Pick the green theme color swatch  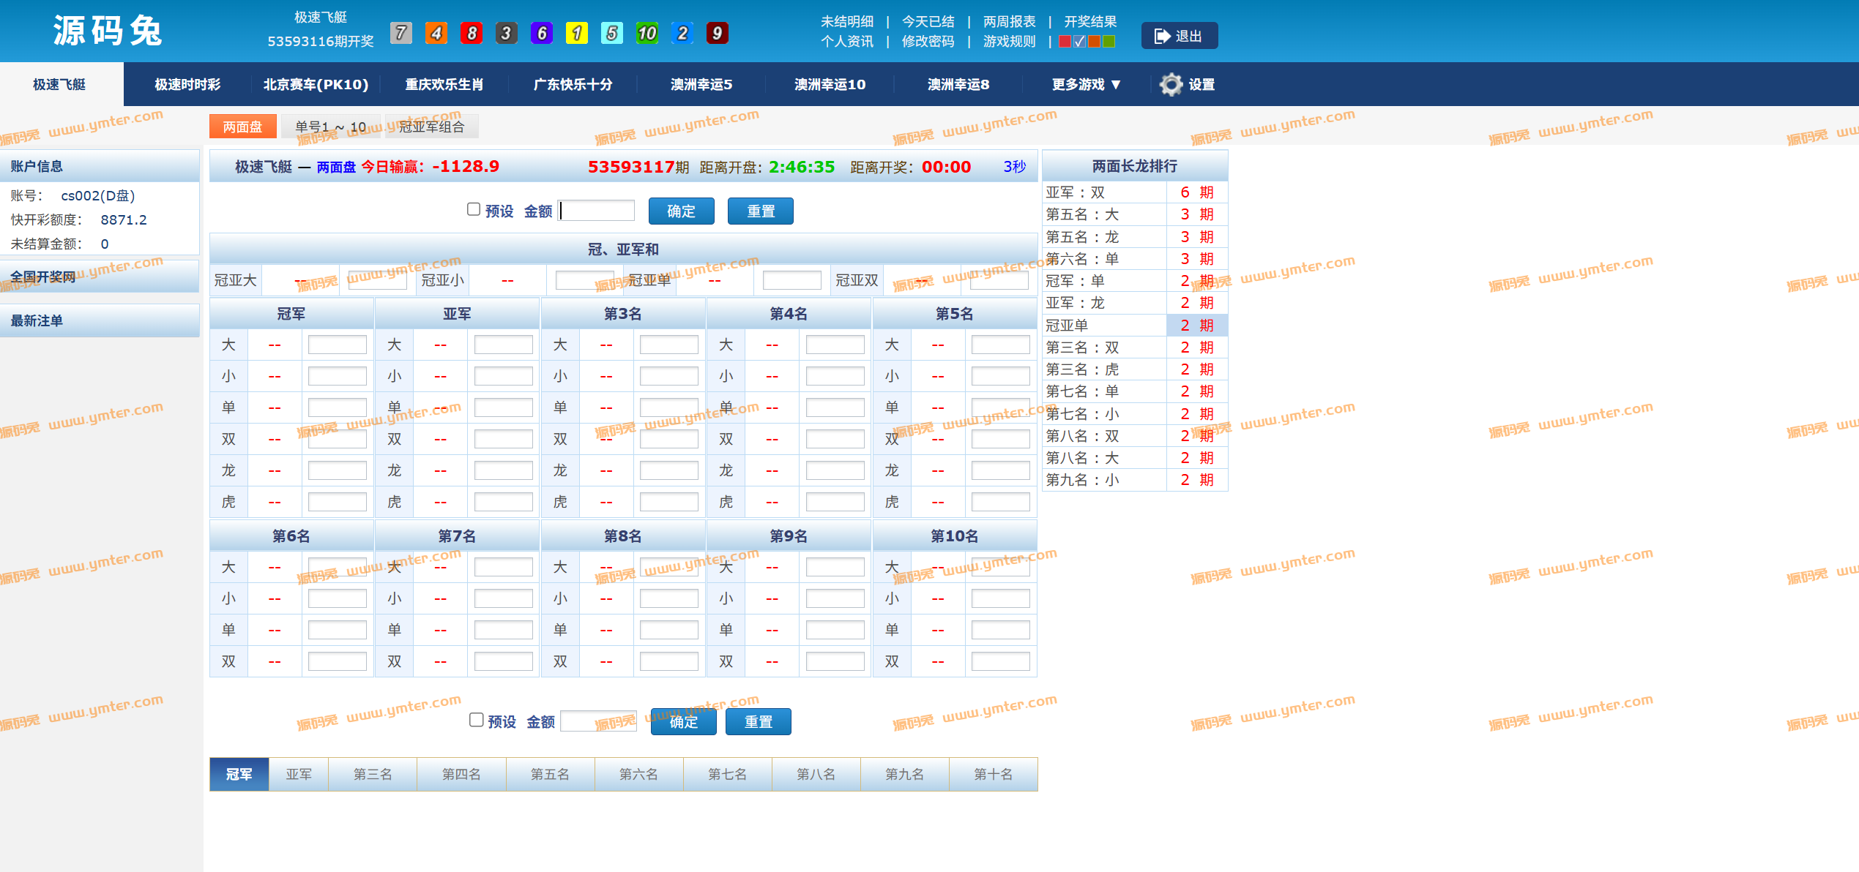[1109, 42]
